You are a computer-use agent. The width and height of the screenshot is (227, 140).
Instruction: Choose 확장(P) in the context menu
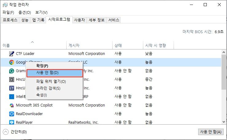[55, 66]
